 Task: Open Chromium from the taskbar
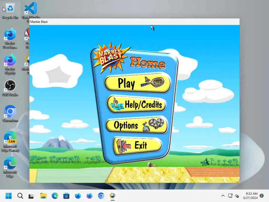[x=101, y=196]
